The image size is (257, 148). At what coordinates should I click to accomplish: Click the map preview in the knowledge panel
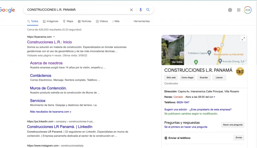(x=216, y=50)
